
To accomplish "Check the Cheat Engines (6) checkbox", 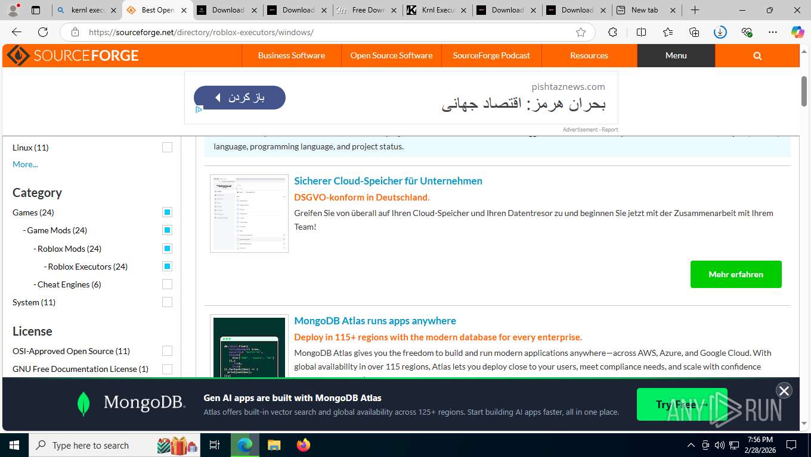I will point(167,284).
